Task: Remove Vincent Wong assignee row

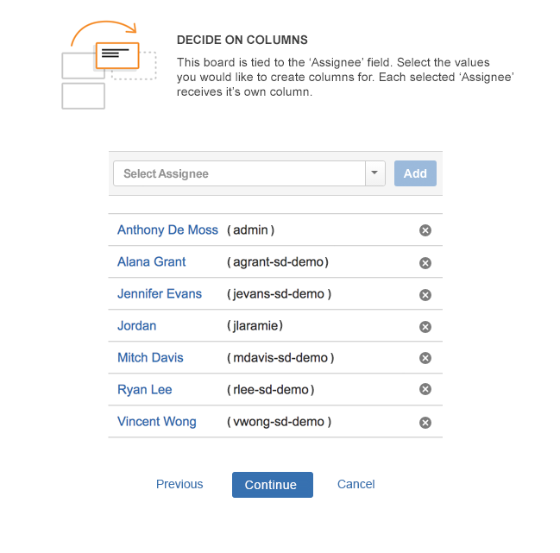Action: pyautogui.click(x=425, y=423)
